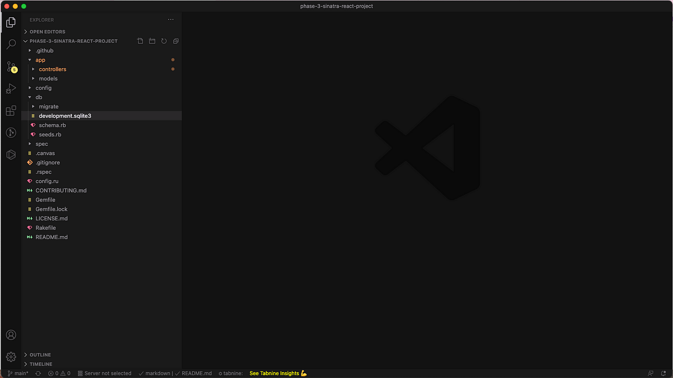Open the Gemfile

coord(102,200)
